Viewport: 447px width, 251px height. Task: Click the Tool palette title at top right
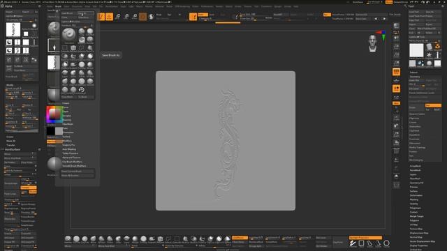[411, 6]
